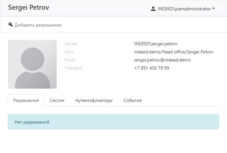
Task: Click the Логин field label
Action: coord(71,44)
